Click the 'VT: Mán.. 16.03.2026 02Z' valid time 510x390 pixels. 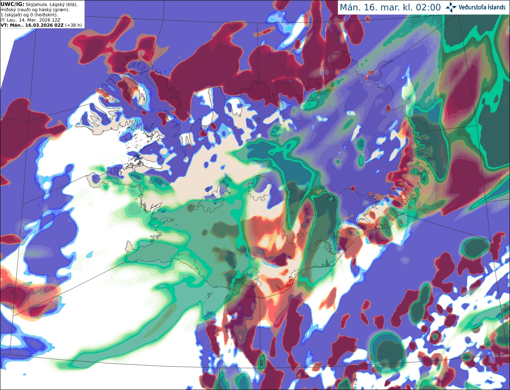pyautogui.click(x=32, y=25)
